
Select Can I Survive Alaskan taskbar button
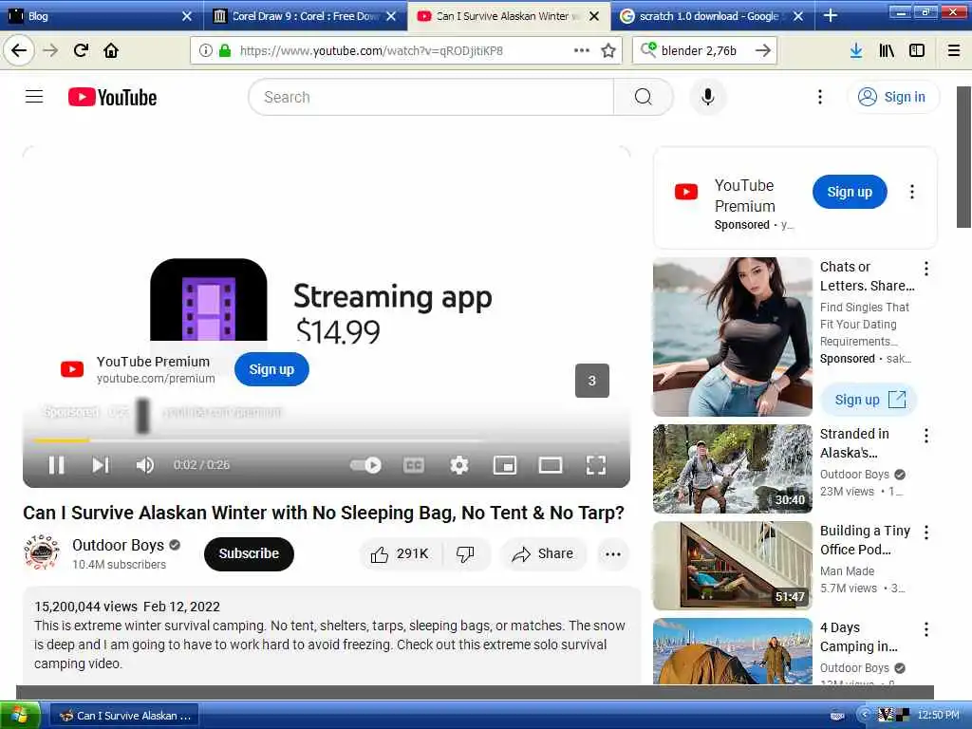click(x=124, y=716)
